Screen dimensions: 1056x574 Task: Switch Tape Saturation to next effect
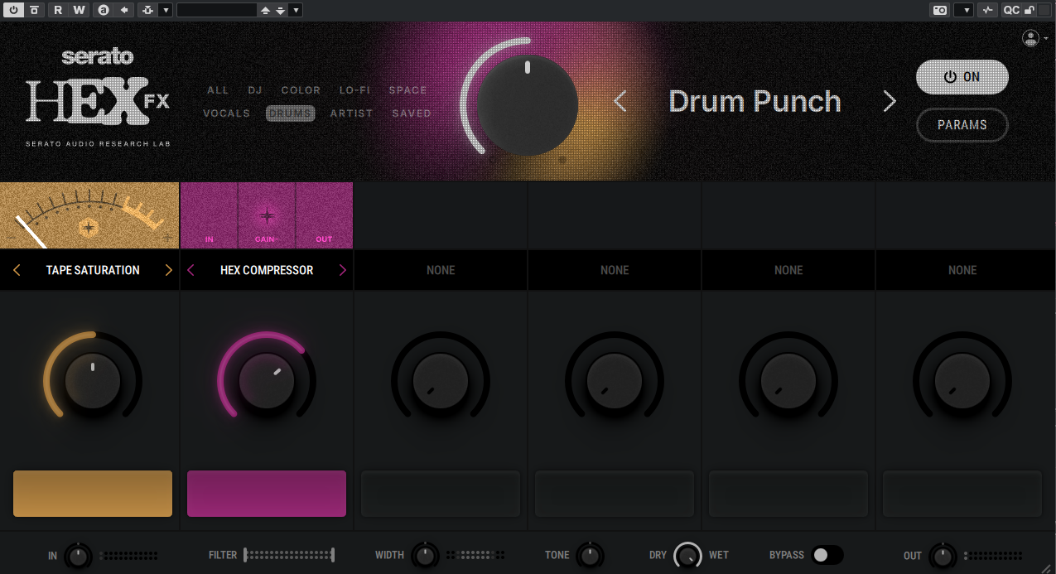(169, 270)
